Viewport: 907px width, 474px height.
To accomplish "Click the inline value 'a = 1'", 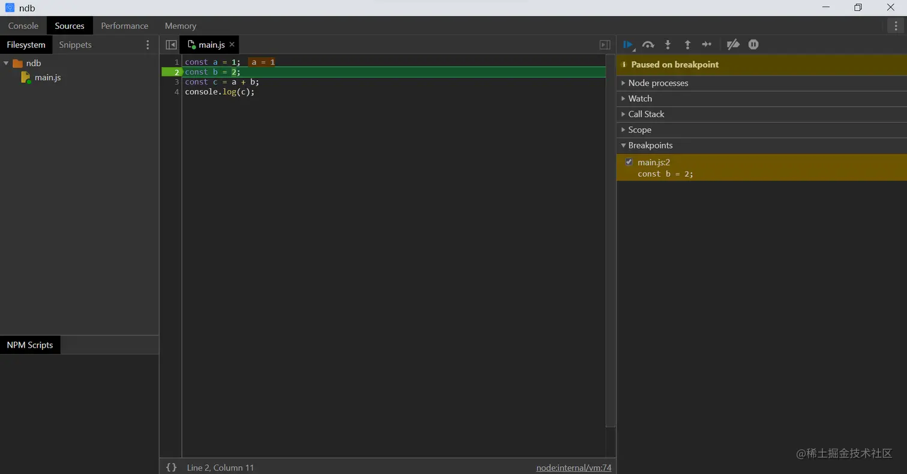I will click(262, 62).
